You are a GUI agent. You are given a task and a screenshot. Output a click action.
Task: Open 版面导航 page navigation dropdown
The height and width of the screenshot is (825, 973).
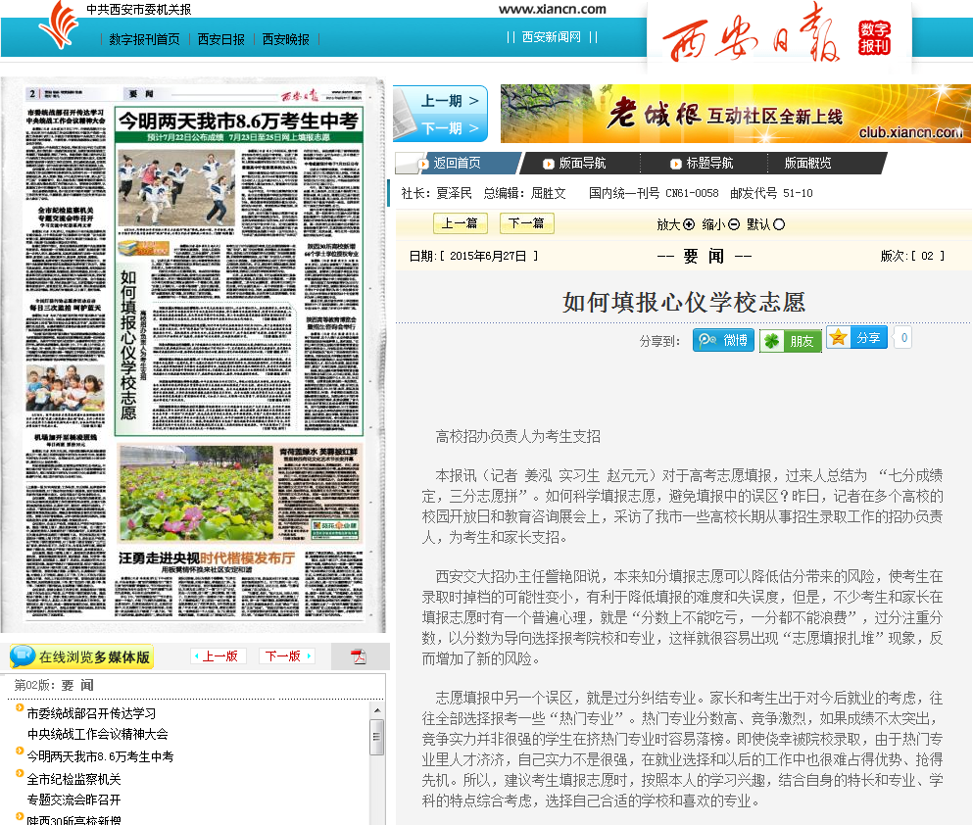pyautogui.click(x=580, y=164)
